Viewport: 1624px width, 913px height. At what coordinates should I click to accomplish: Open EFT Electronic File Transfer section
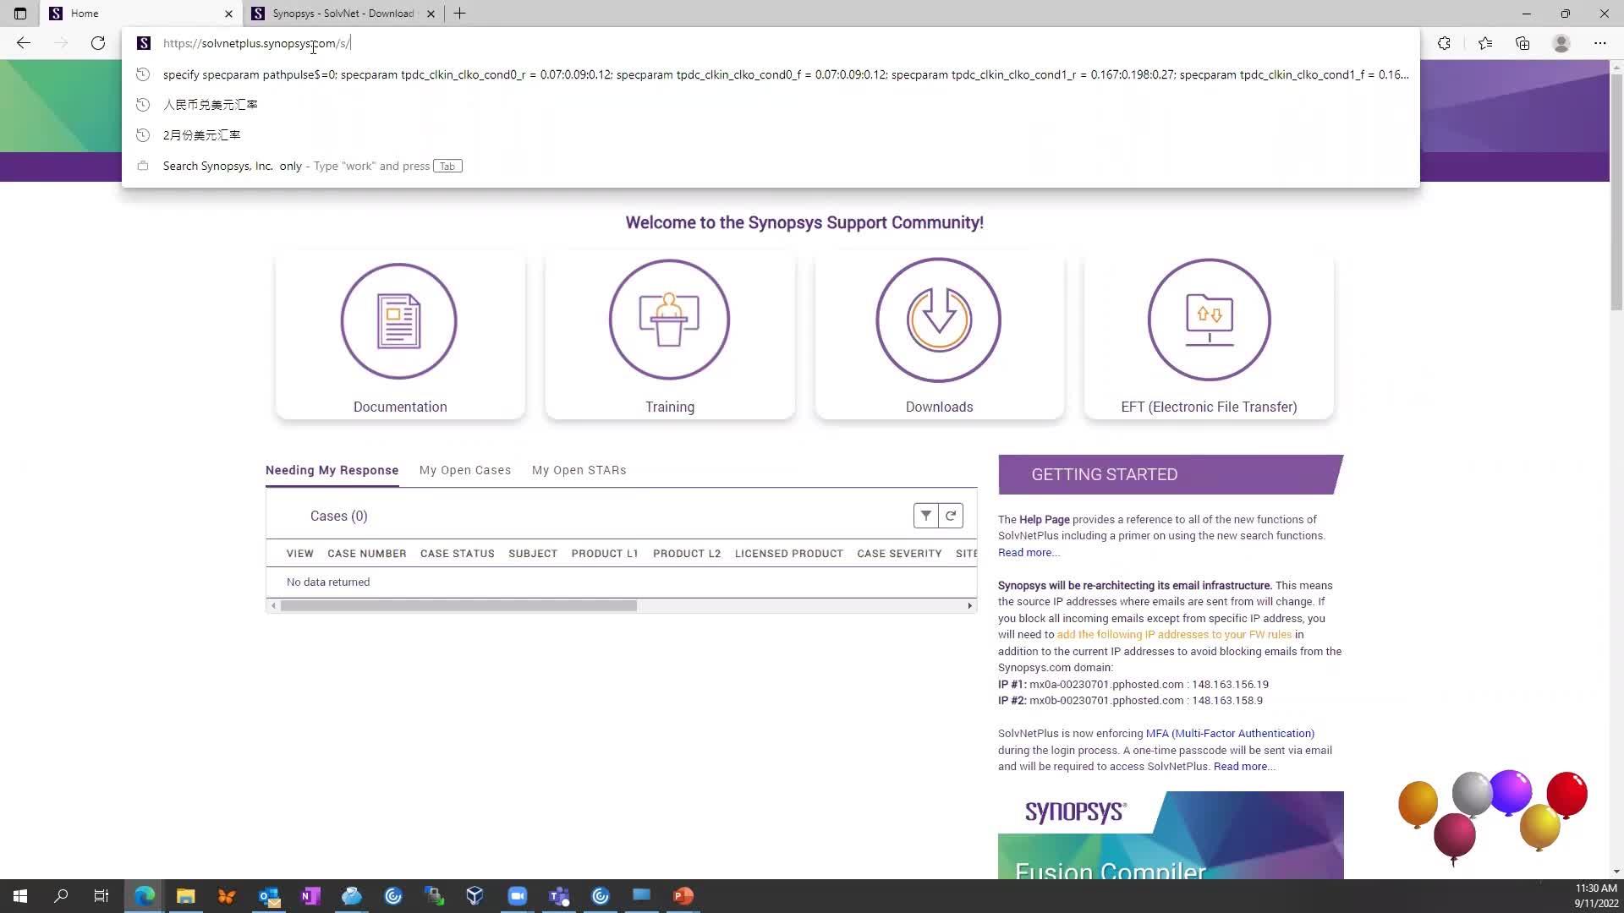coord(1208,321)
